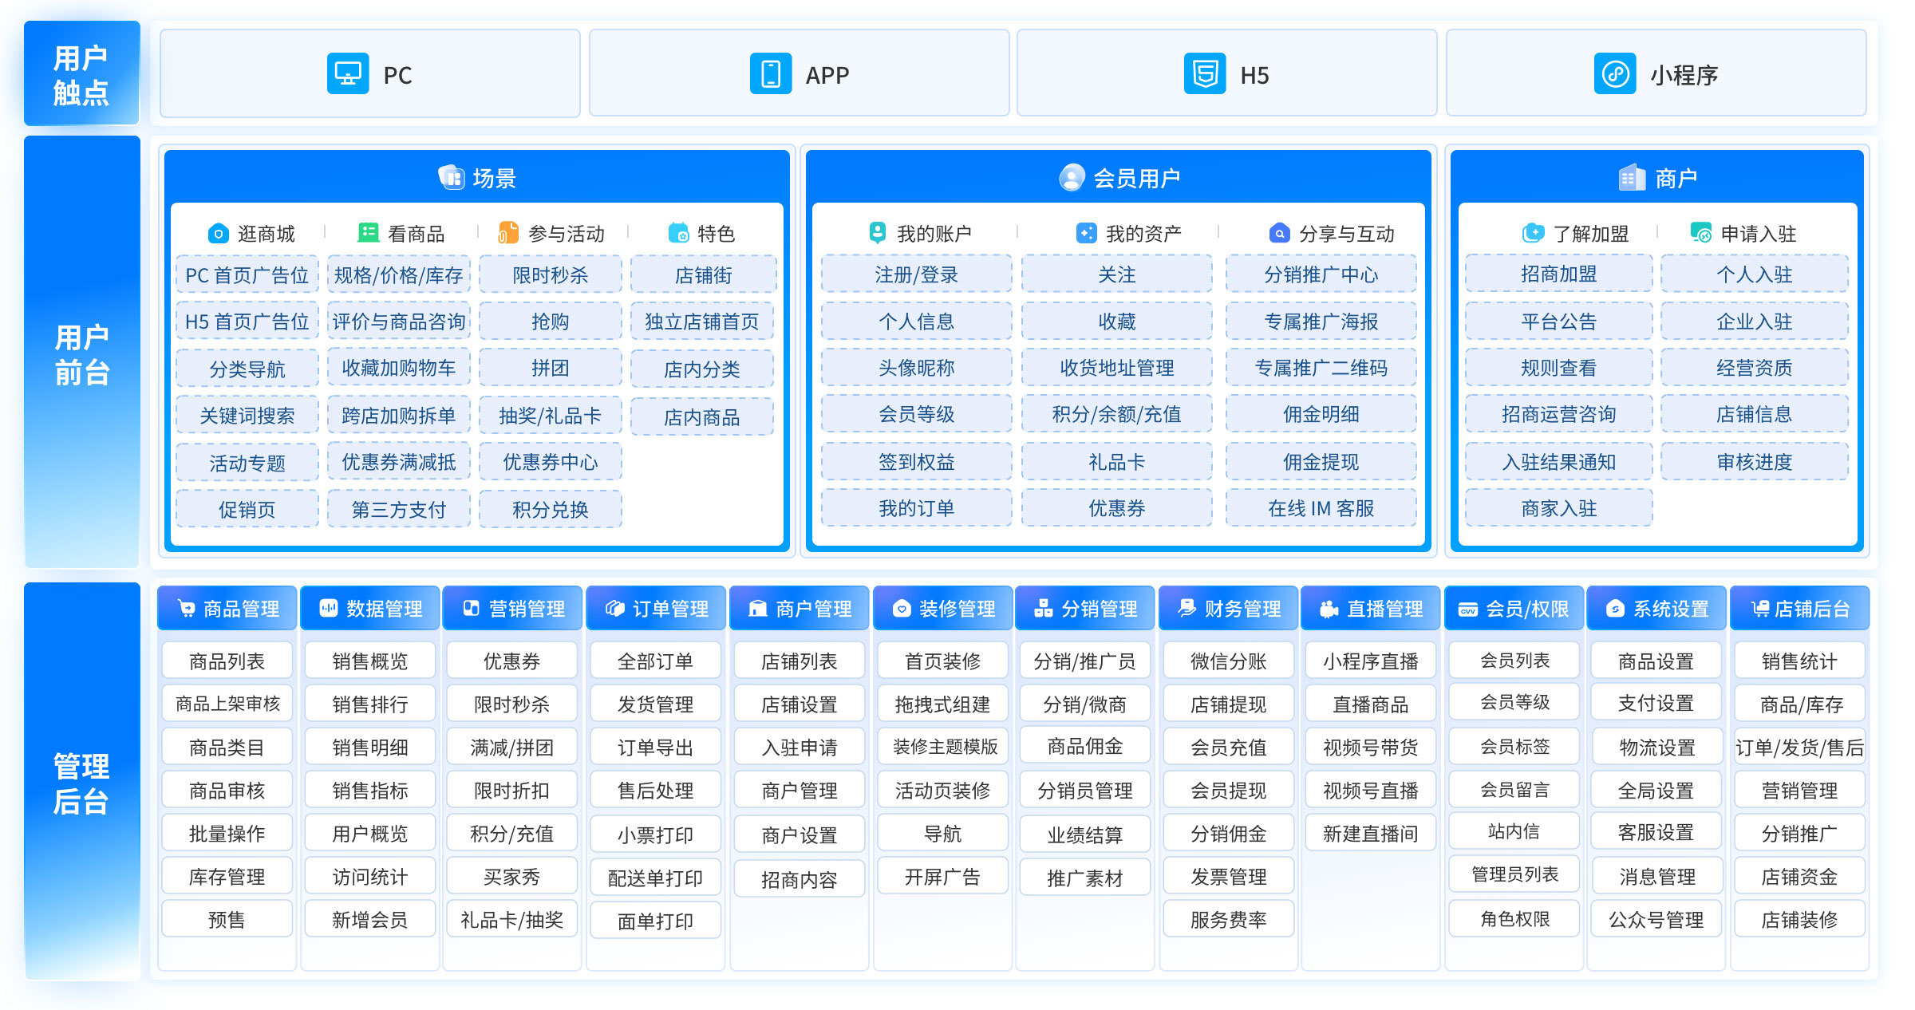This screenshot has height=1010, width=1915.
Task: Click the 商品管理 cart icon
Action: [x=186, y=609]
